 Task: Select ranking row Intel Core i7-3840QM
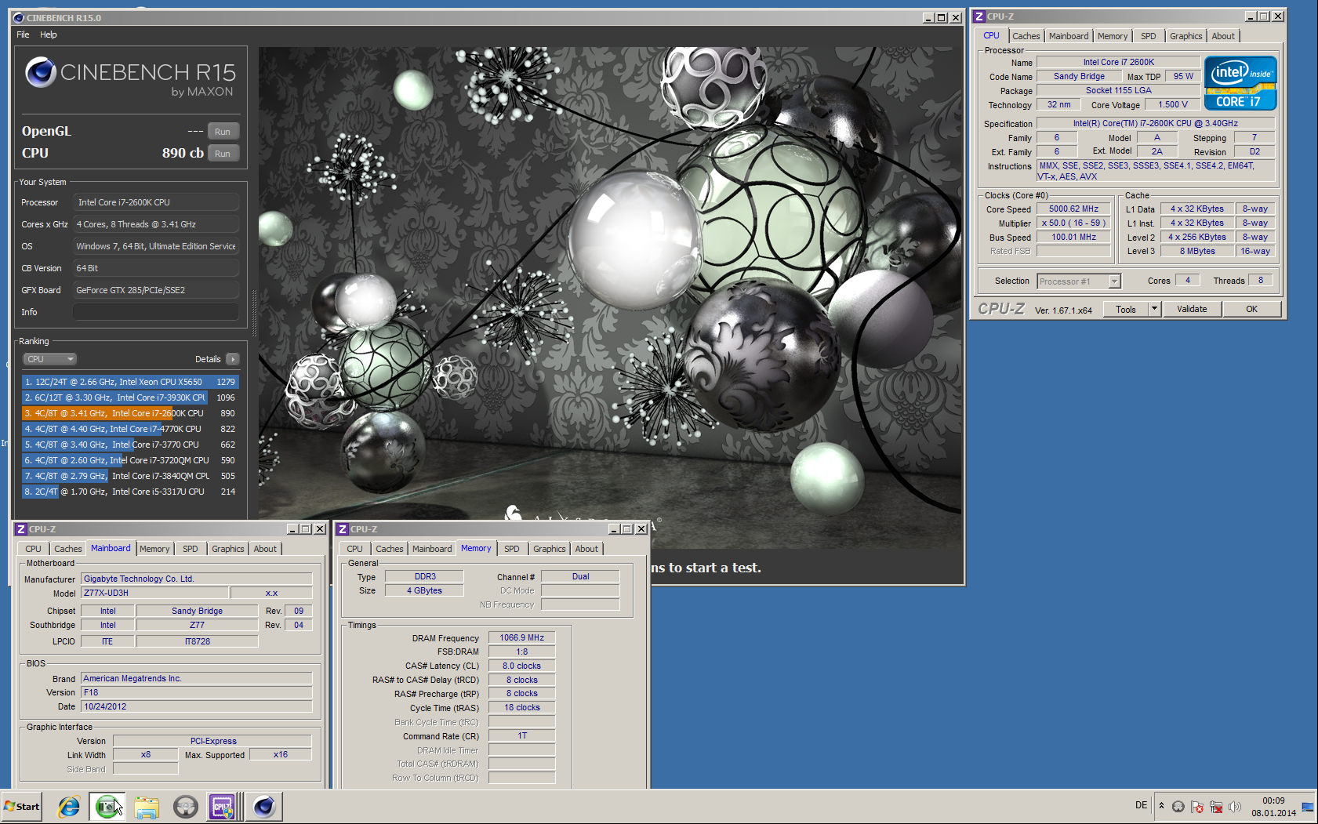click(130, 476)
